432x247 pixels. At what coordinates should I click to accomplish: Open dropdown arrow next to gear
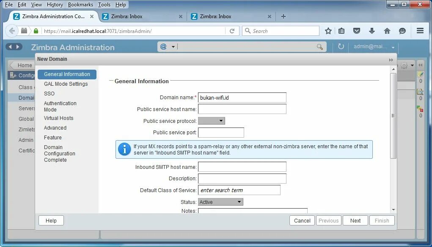[412, 65]
